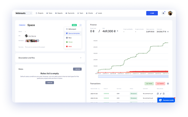Click the blue Add button
Screen dimensions: 188x117
click(152, 13)
